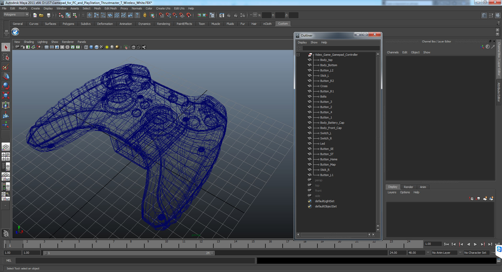Image resolution: width=502 pixels, height=272 pixels.
Task: Toggle Snap to view planes magnet icon
Action: click(182, 15)
